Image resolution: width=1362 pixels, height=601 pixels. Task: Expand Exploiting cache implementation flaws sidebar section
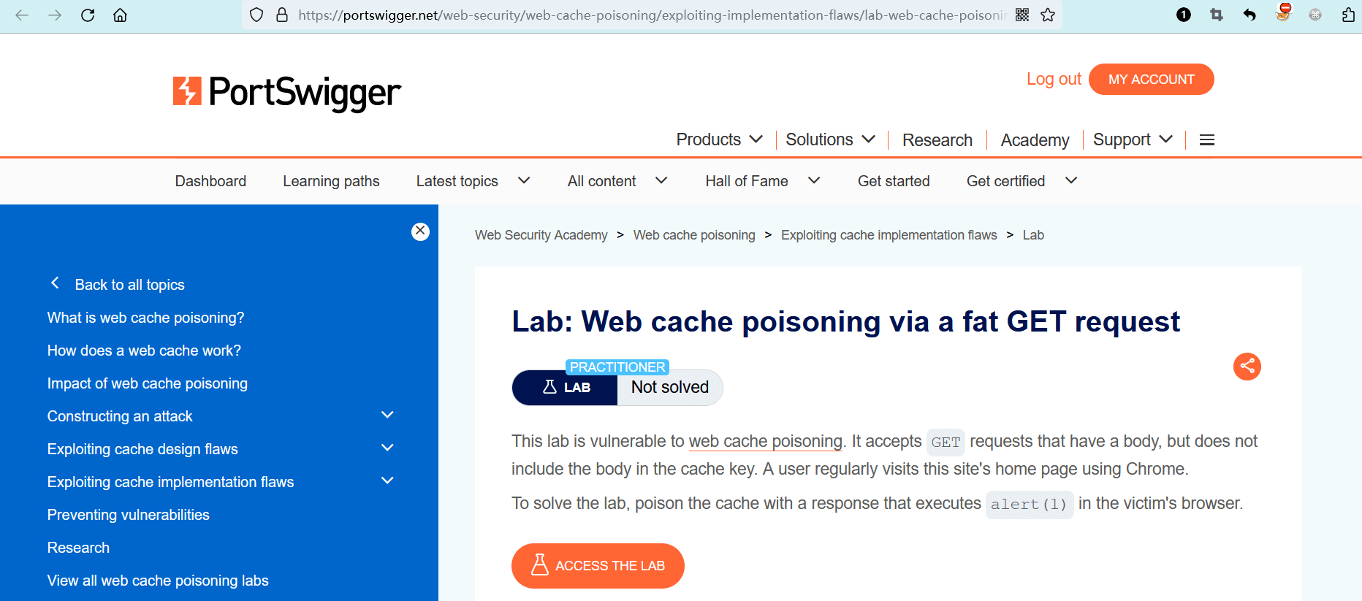pyautogui.click(x=387, y=481)
